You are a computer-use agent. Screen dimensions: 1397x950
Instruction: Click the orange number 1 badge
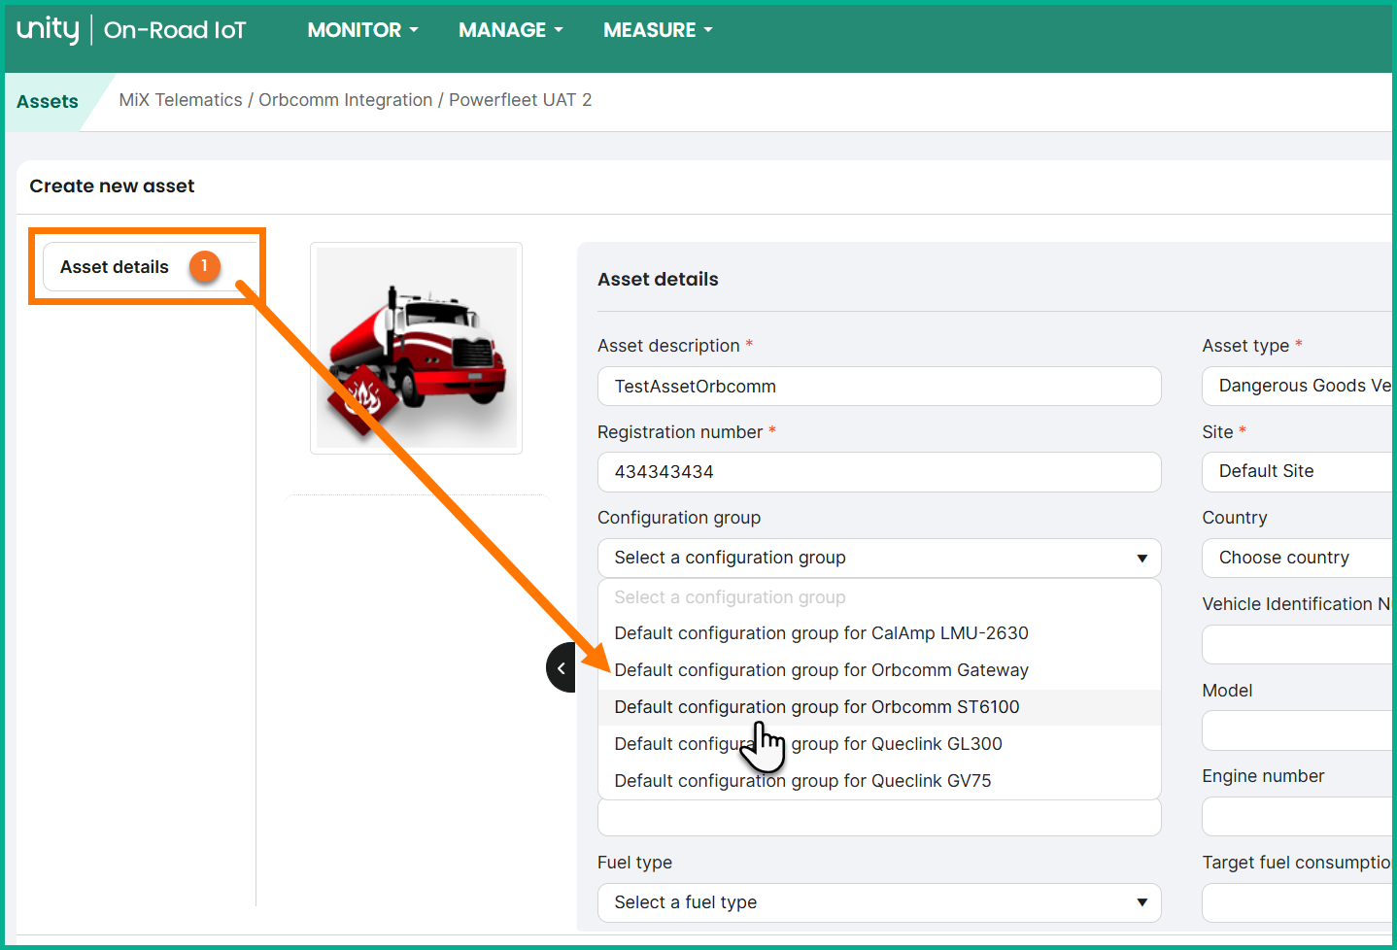[x=204, y=266]
